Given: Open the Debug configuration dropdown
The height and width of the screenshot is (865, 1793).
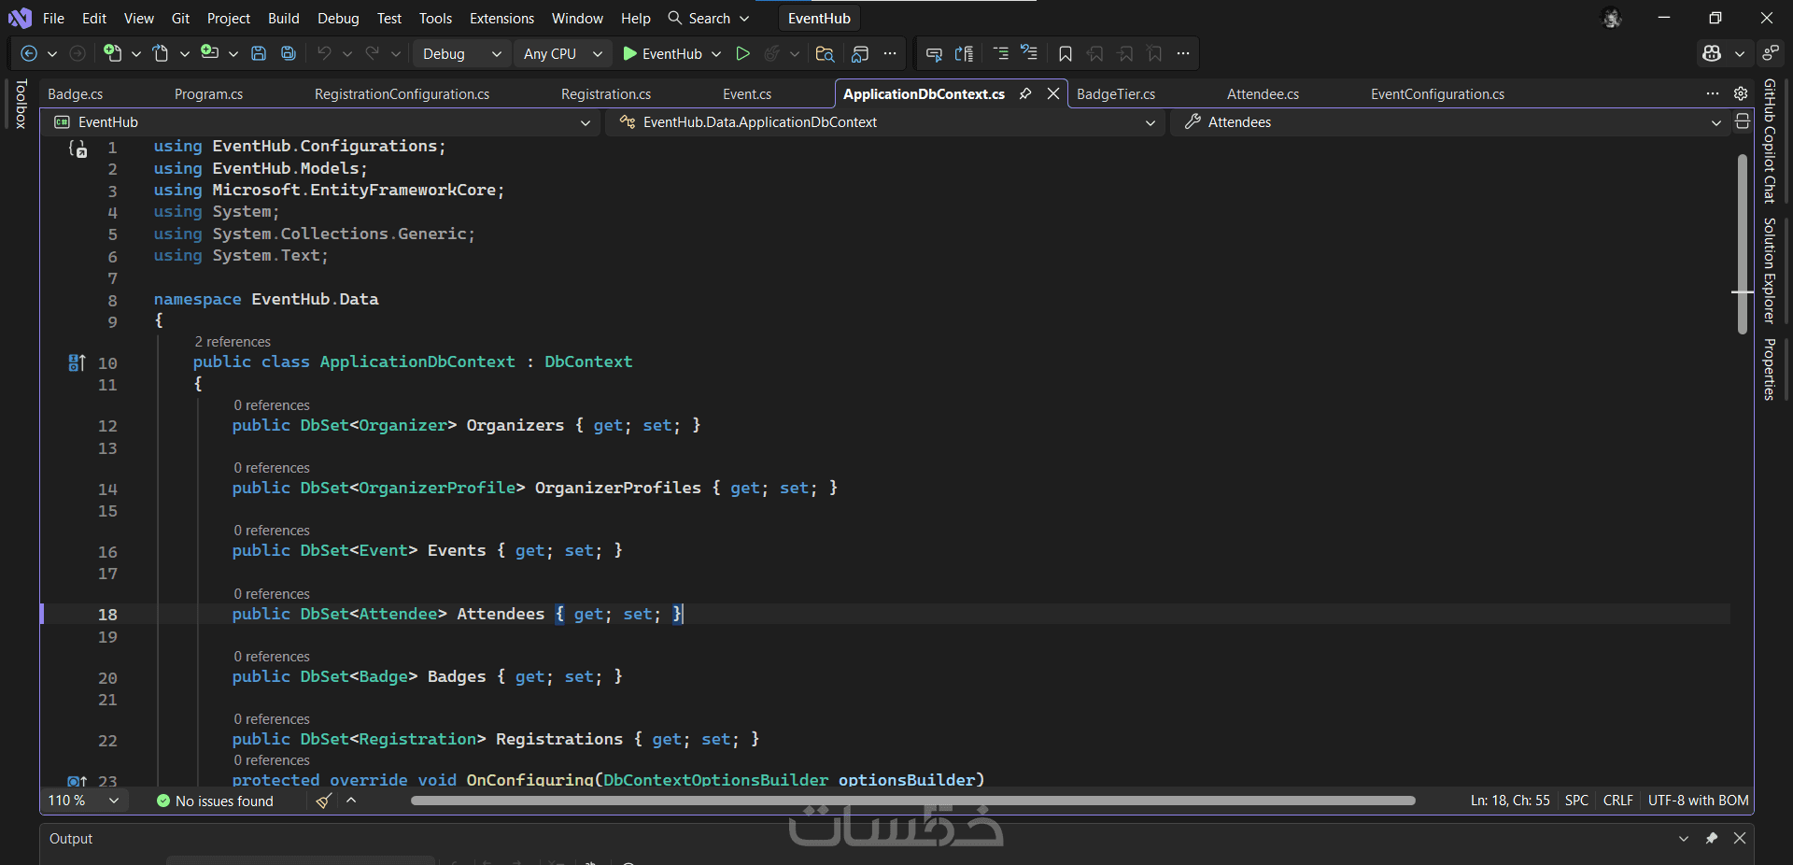Looking at the screenshot, I should tap(462, 54).
